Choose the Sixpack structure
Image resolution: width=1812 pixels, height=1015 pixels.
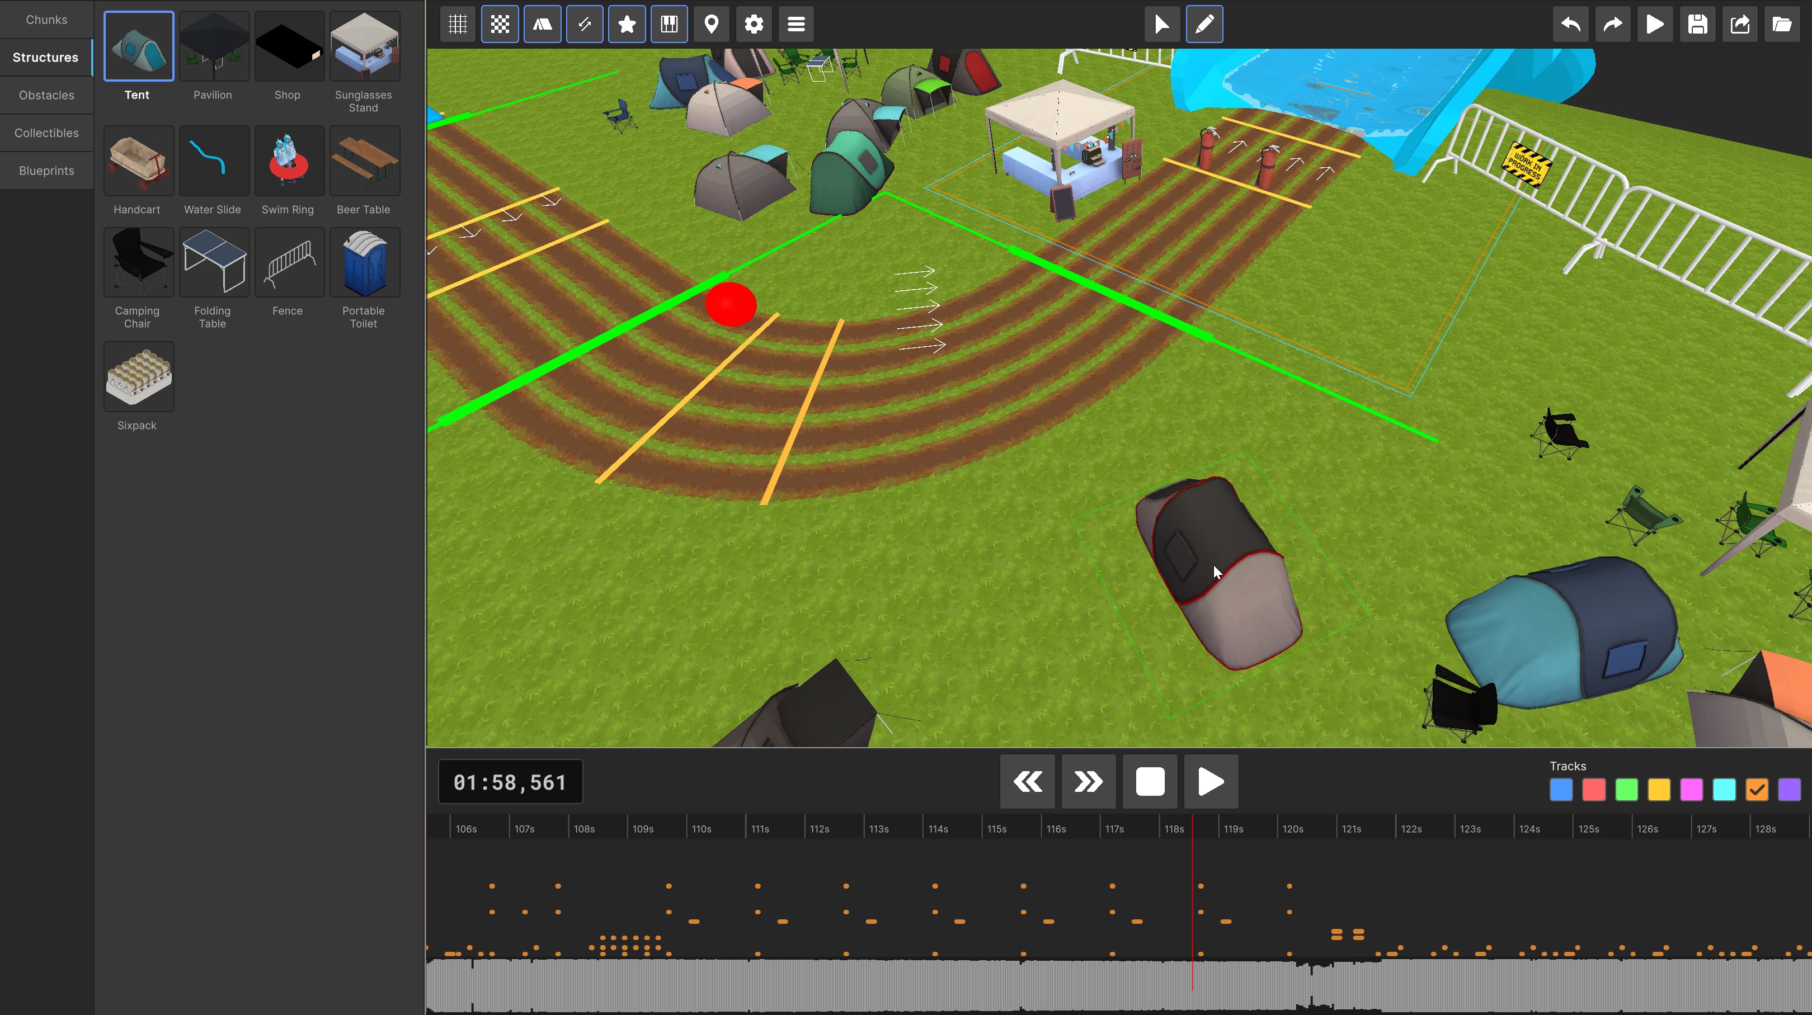[x=139, y=377]
